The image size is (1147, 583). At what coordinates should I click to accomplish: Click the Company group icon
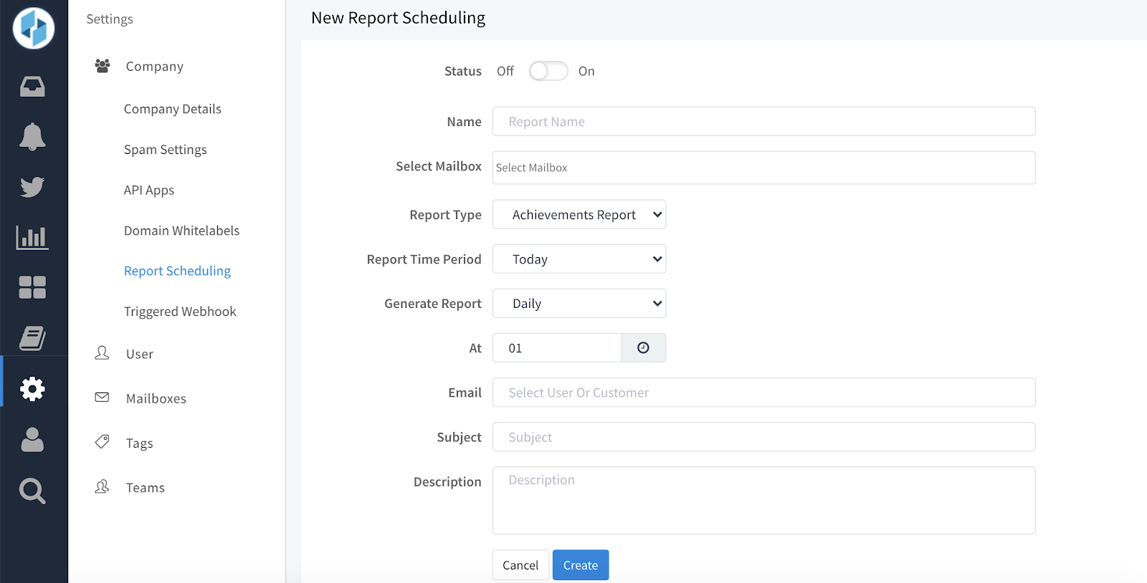point(103,66)
